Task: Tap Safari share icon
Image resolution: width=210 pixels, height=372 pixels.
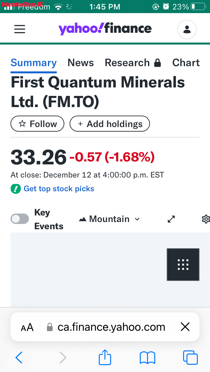Action: (x=105, y=357)
